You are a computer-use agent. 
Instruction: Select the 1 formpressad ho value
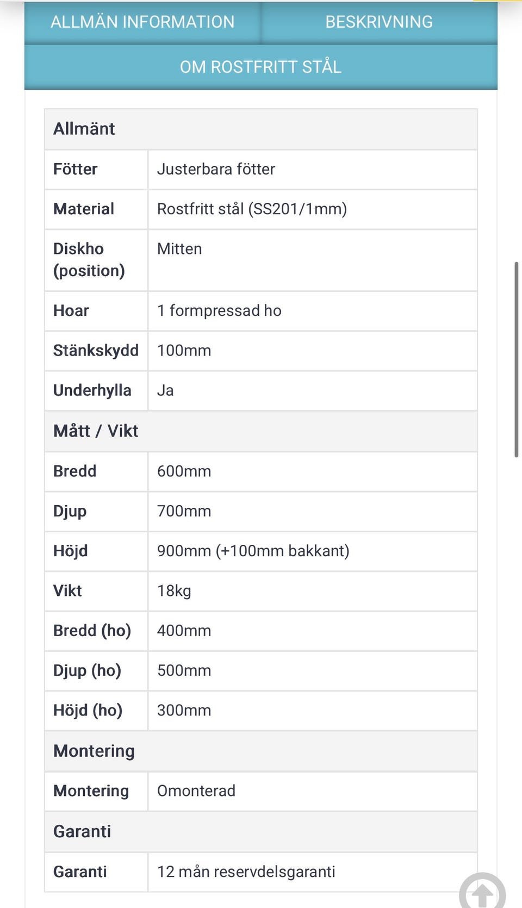point(219,310)
